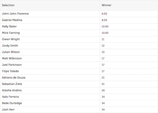Select the John John Florence row name
This screenshot has height=113, width=158.
pyautogui.click(x=15, y=14)
